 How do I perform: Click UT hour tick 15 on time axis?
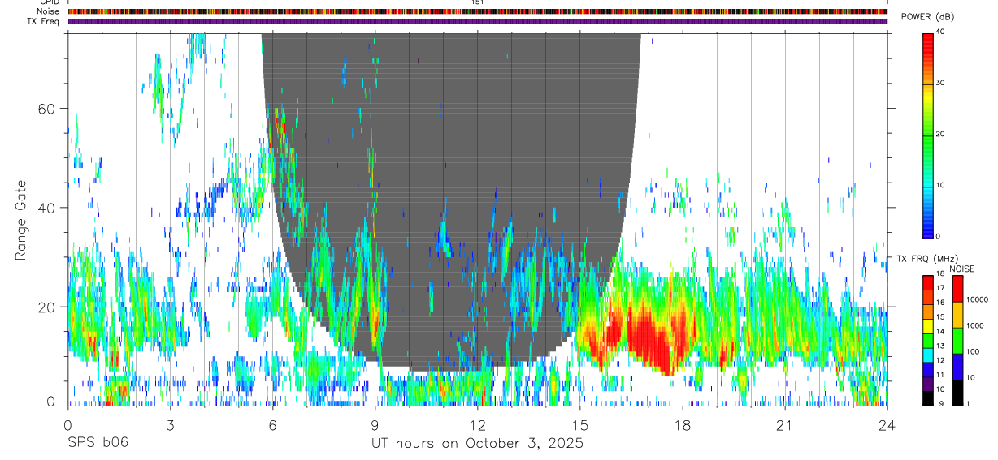[x=580, y=424]
